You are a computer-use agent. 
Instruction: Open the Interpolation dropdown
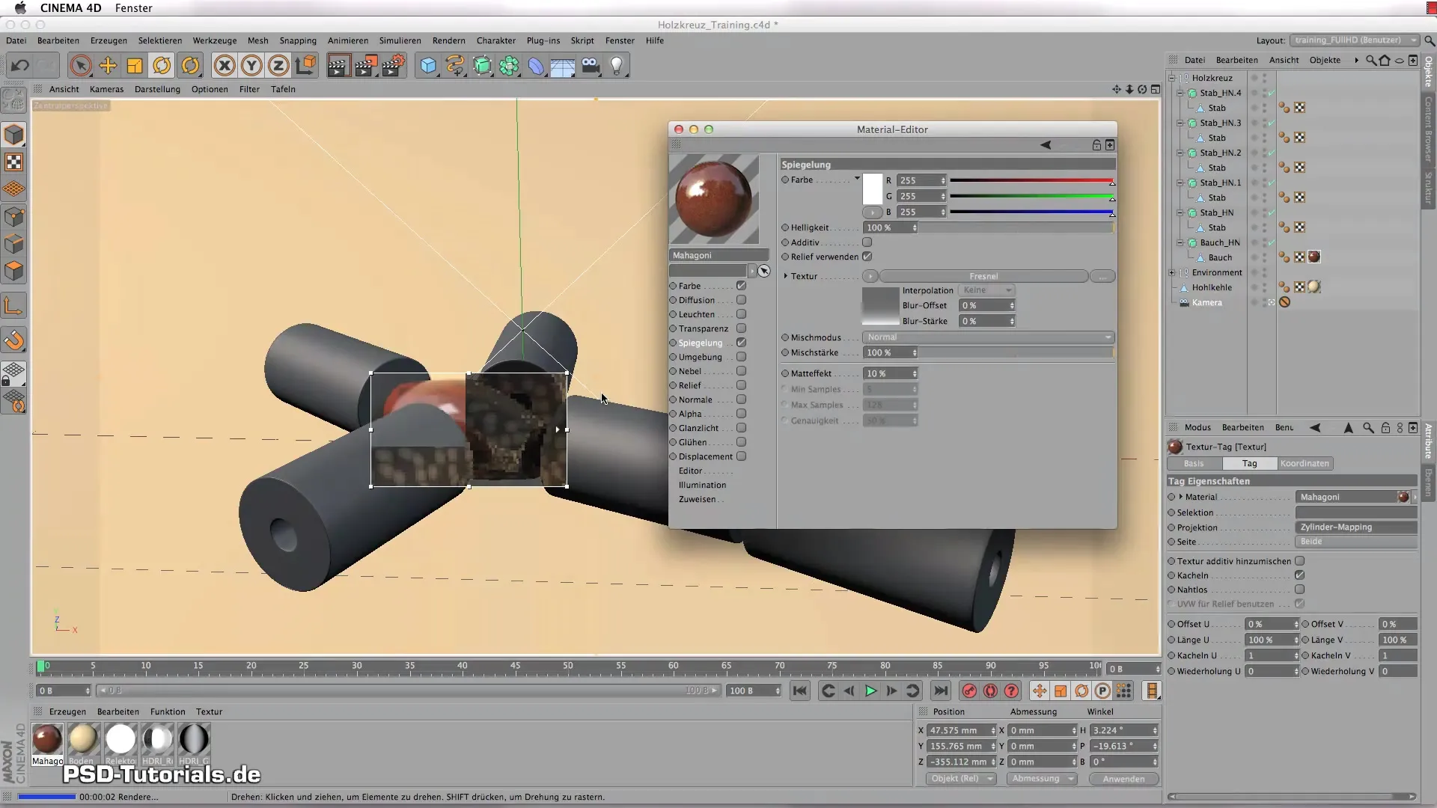(986, 290)
